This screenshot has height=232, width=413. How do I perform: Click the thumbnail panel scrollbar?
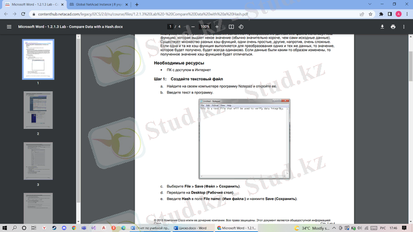click(x=78, y=121)
